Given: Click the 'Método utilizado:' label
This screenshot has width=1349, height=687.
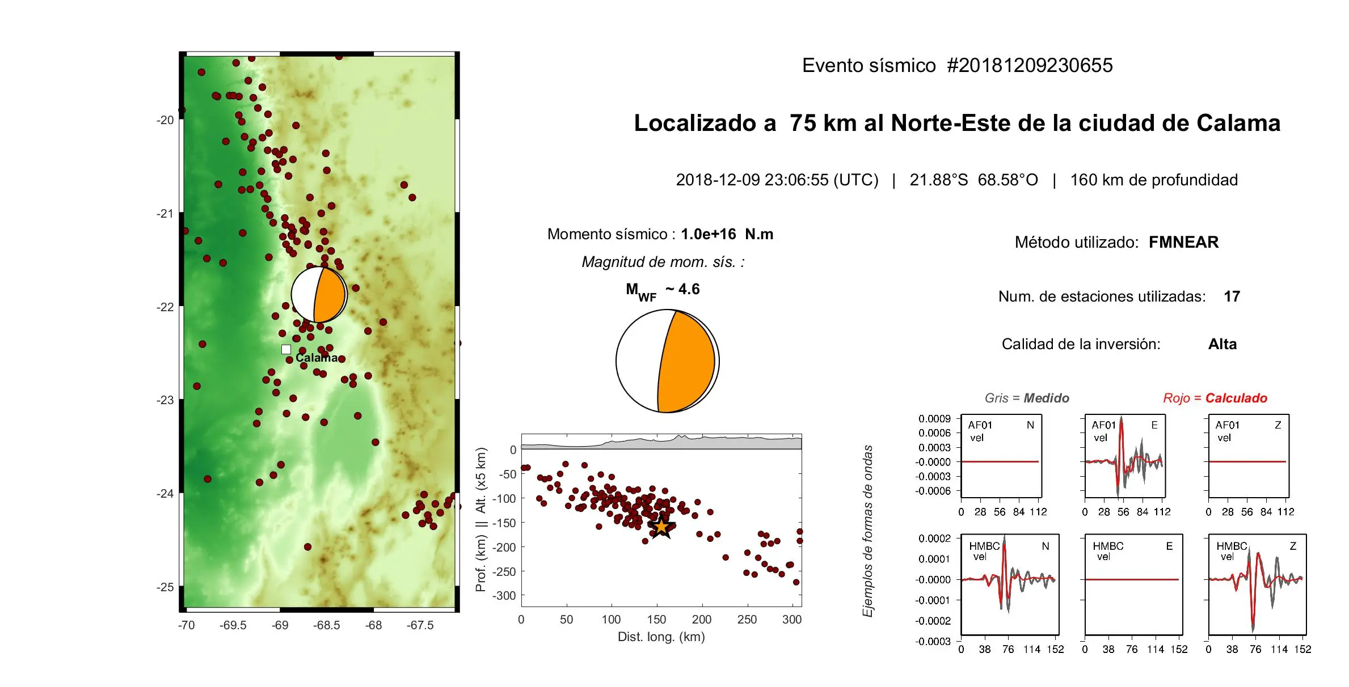Looking at the screenshot, I should (1077, 242).
